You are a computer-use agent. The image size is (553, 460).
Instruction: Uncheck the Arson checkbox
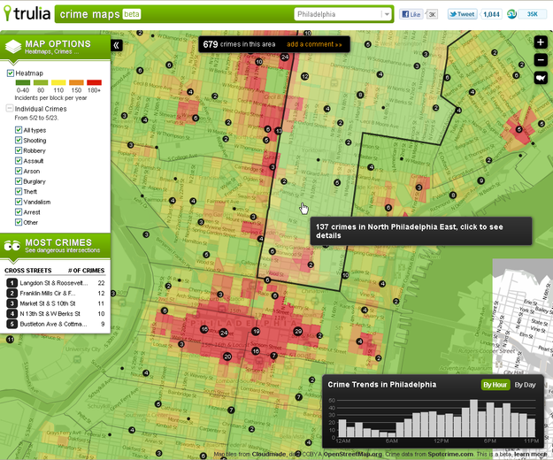[x=19, y=171]
